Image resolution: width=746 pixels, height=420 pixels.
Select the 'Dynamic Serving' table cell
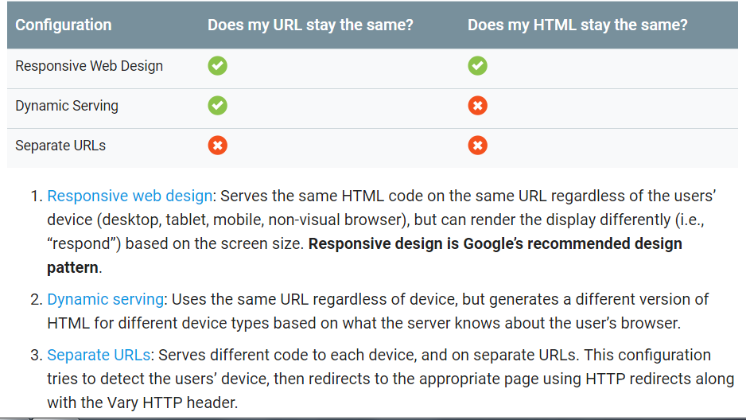click(x=67, y=106)
